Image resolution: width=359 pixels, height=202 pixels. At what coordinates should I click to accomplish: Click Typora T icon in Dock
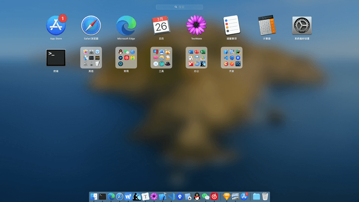tap(145, 197)
